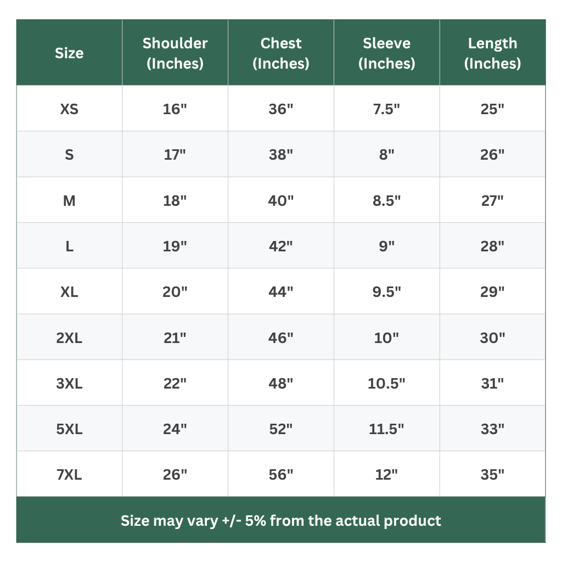Select the 7.5" sleeve cell
This screenshot has width=562, height=562.
(387, 109)
